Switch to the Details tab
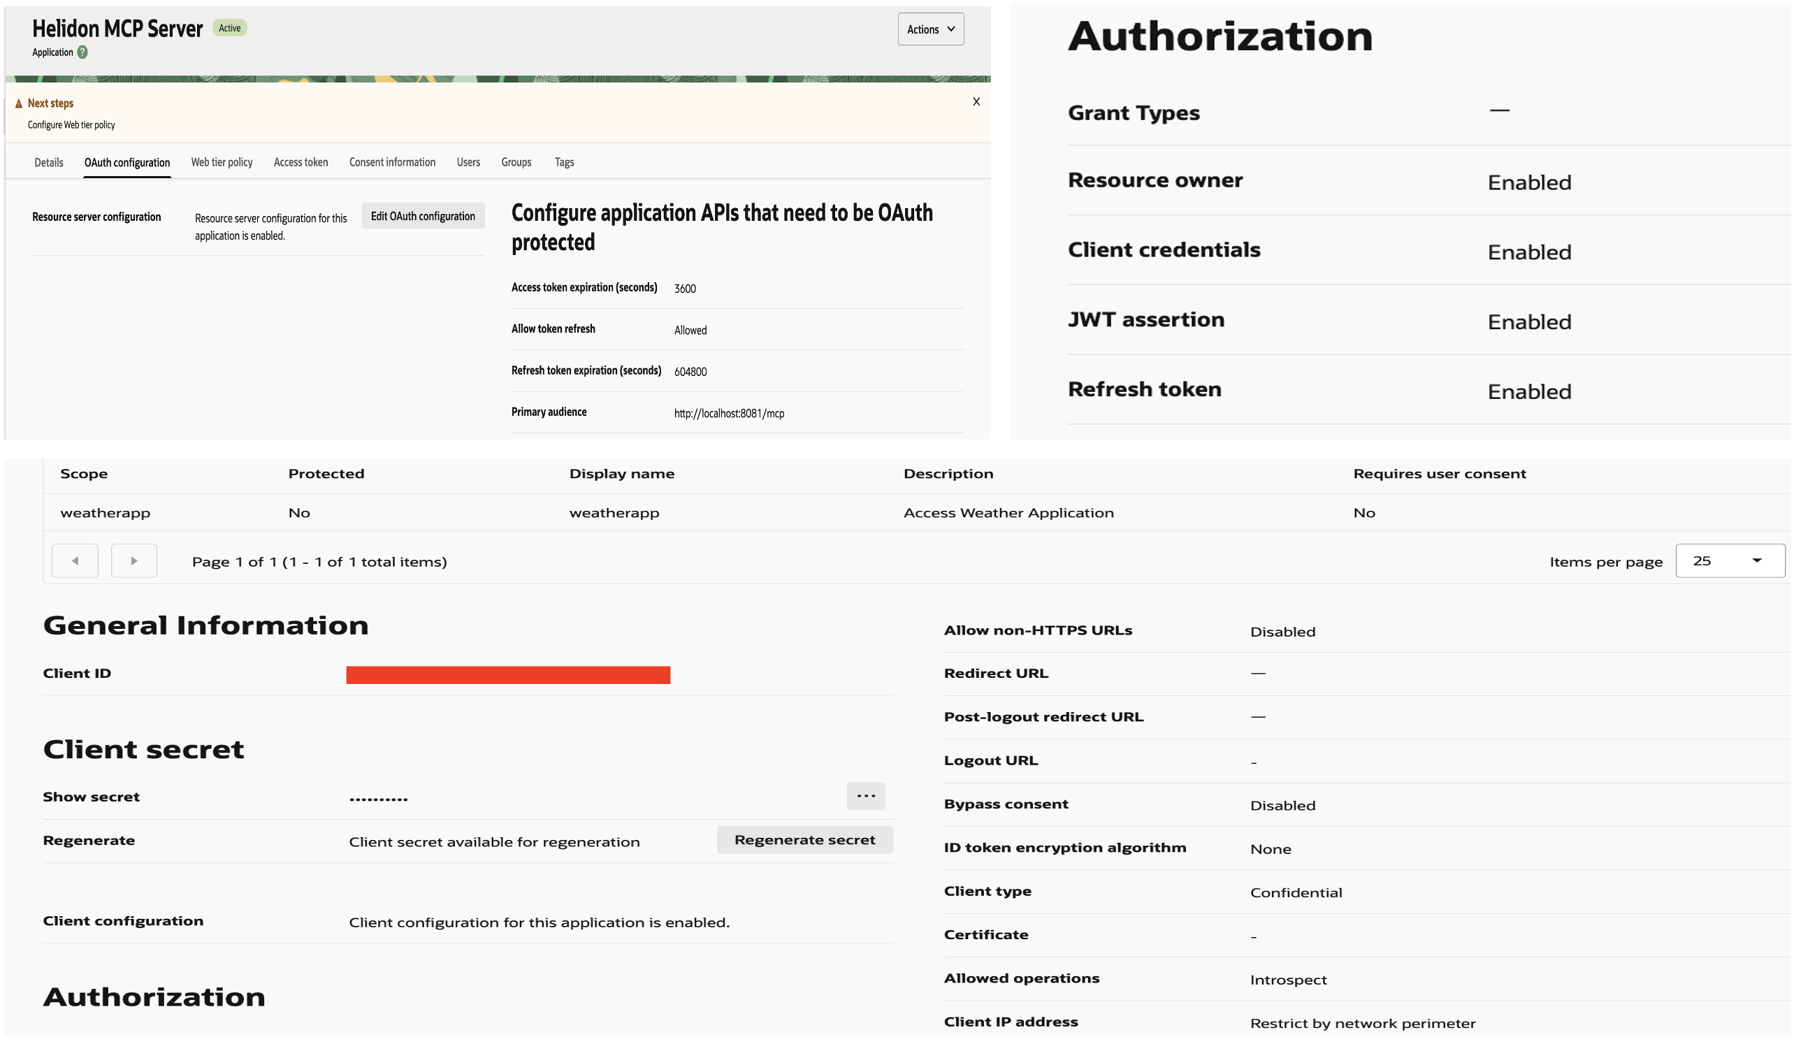This screenshot has width=1810, height=1044. coord(48,162)
